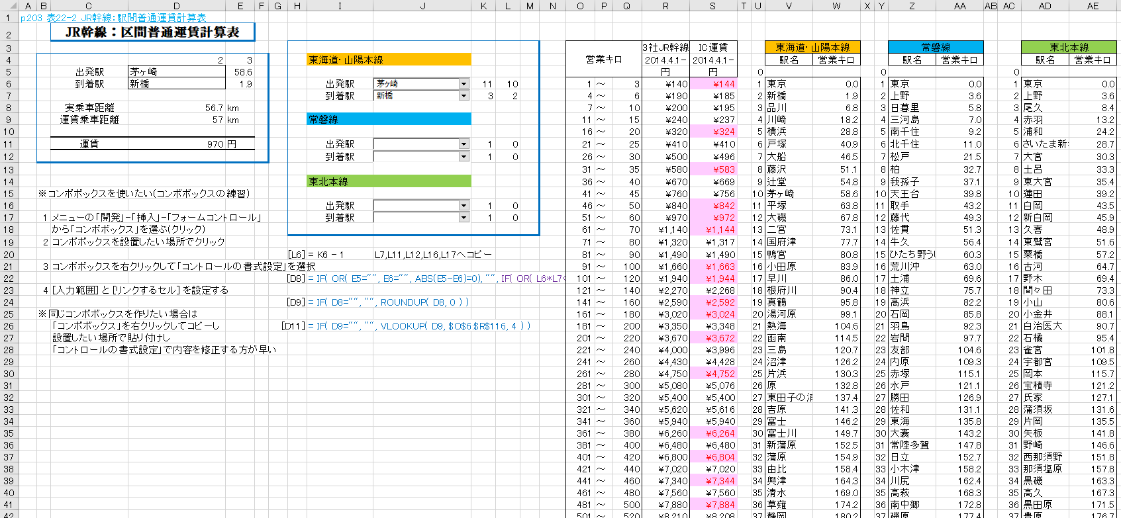Select the 運賃乗車距離 value 57
Image resolution: width=1121 pixels, height=518 pixels.
click(177, 120)
